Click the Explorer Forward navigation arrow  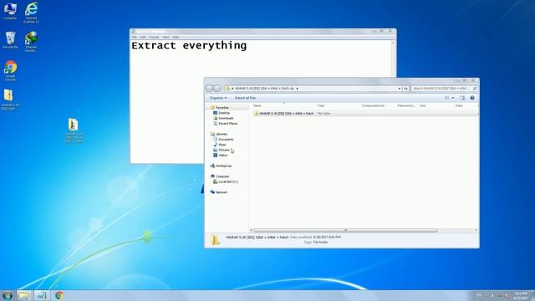coord(217,89)
